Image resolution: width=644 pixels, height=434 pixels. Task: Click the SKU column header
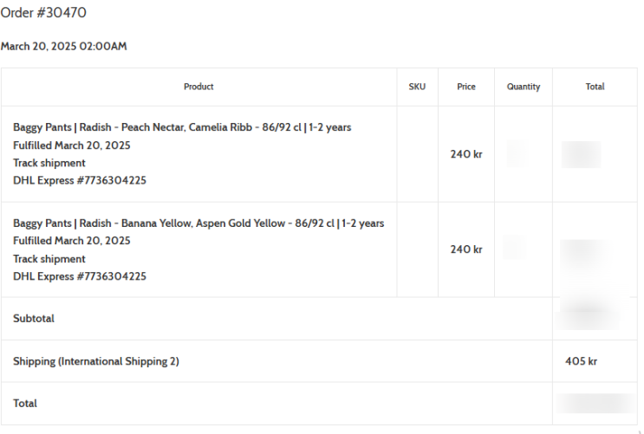tap(417, 87)
